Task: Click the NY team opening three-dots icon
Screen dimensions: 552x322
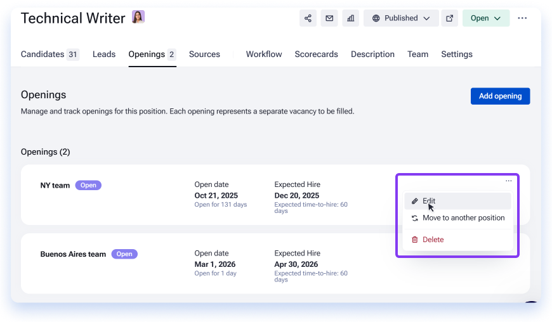Action: tap(509, 181)
